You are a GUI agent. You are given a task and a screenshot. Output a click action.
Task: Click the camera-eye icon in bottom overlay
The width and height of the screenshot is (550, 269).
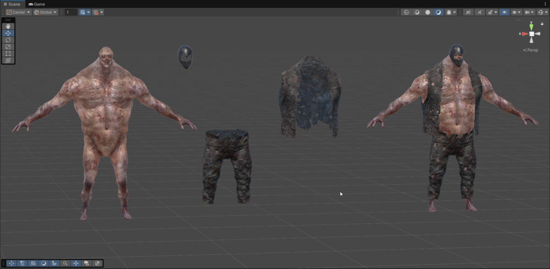point(87,264)
